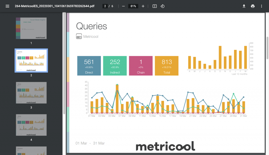The image size is (269, 155).
Task: Click the '01 Mar - 31 Mar' date range
Action: coord(90,143)
